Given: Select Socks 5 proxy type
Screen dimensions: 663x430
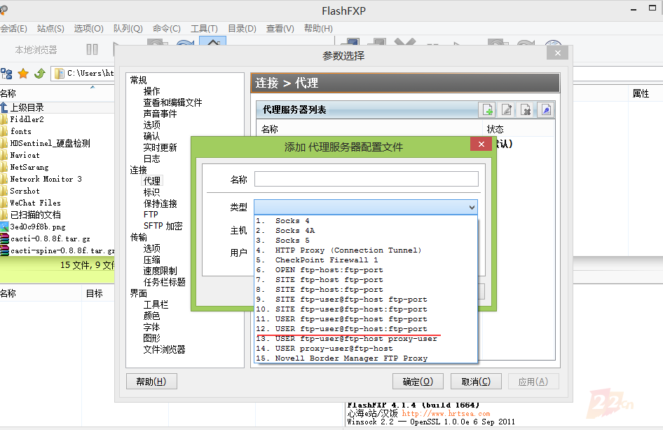Looking at the screenshot, I should tap(366, 241).
